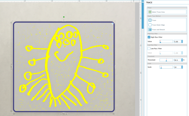189x116 pixels.
Task: Click the small close icon on trace selection corner
Action: tap(113, 24)
